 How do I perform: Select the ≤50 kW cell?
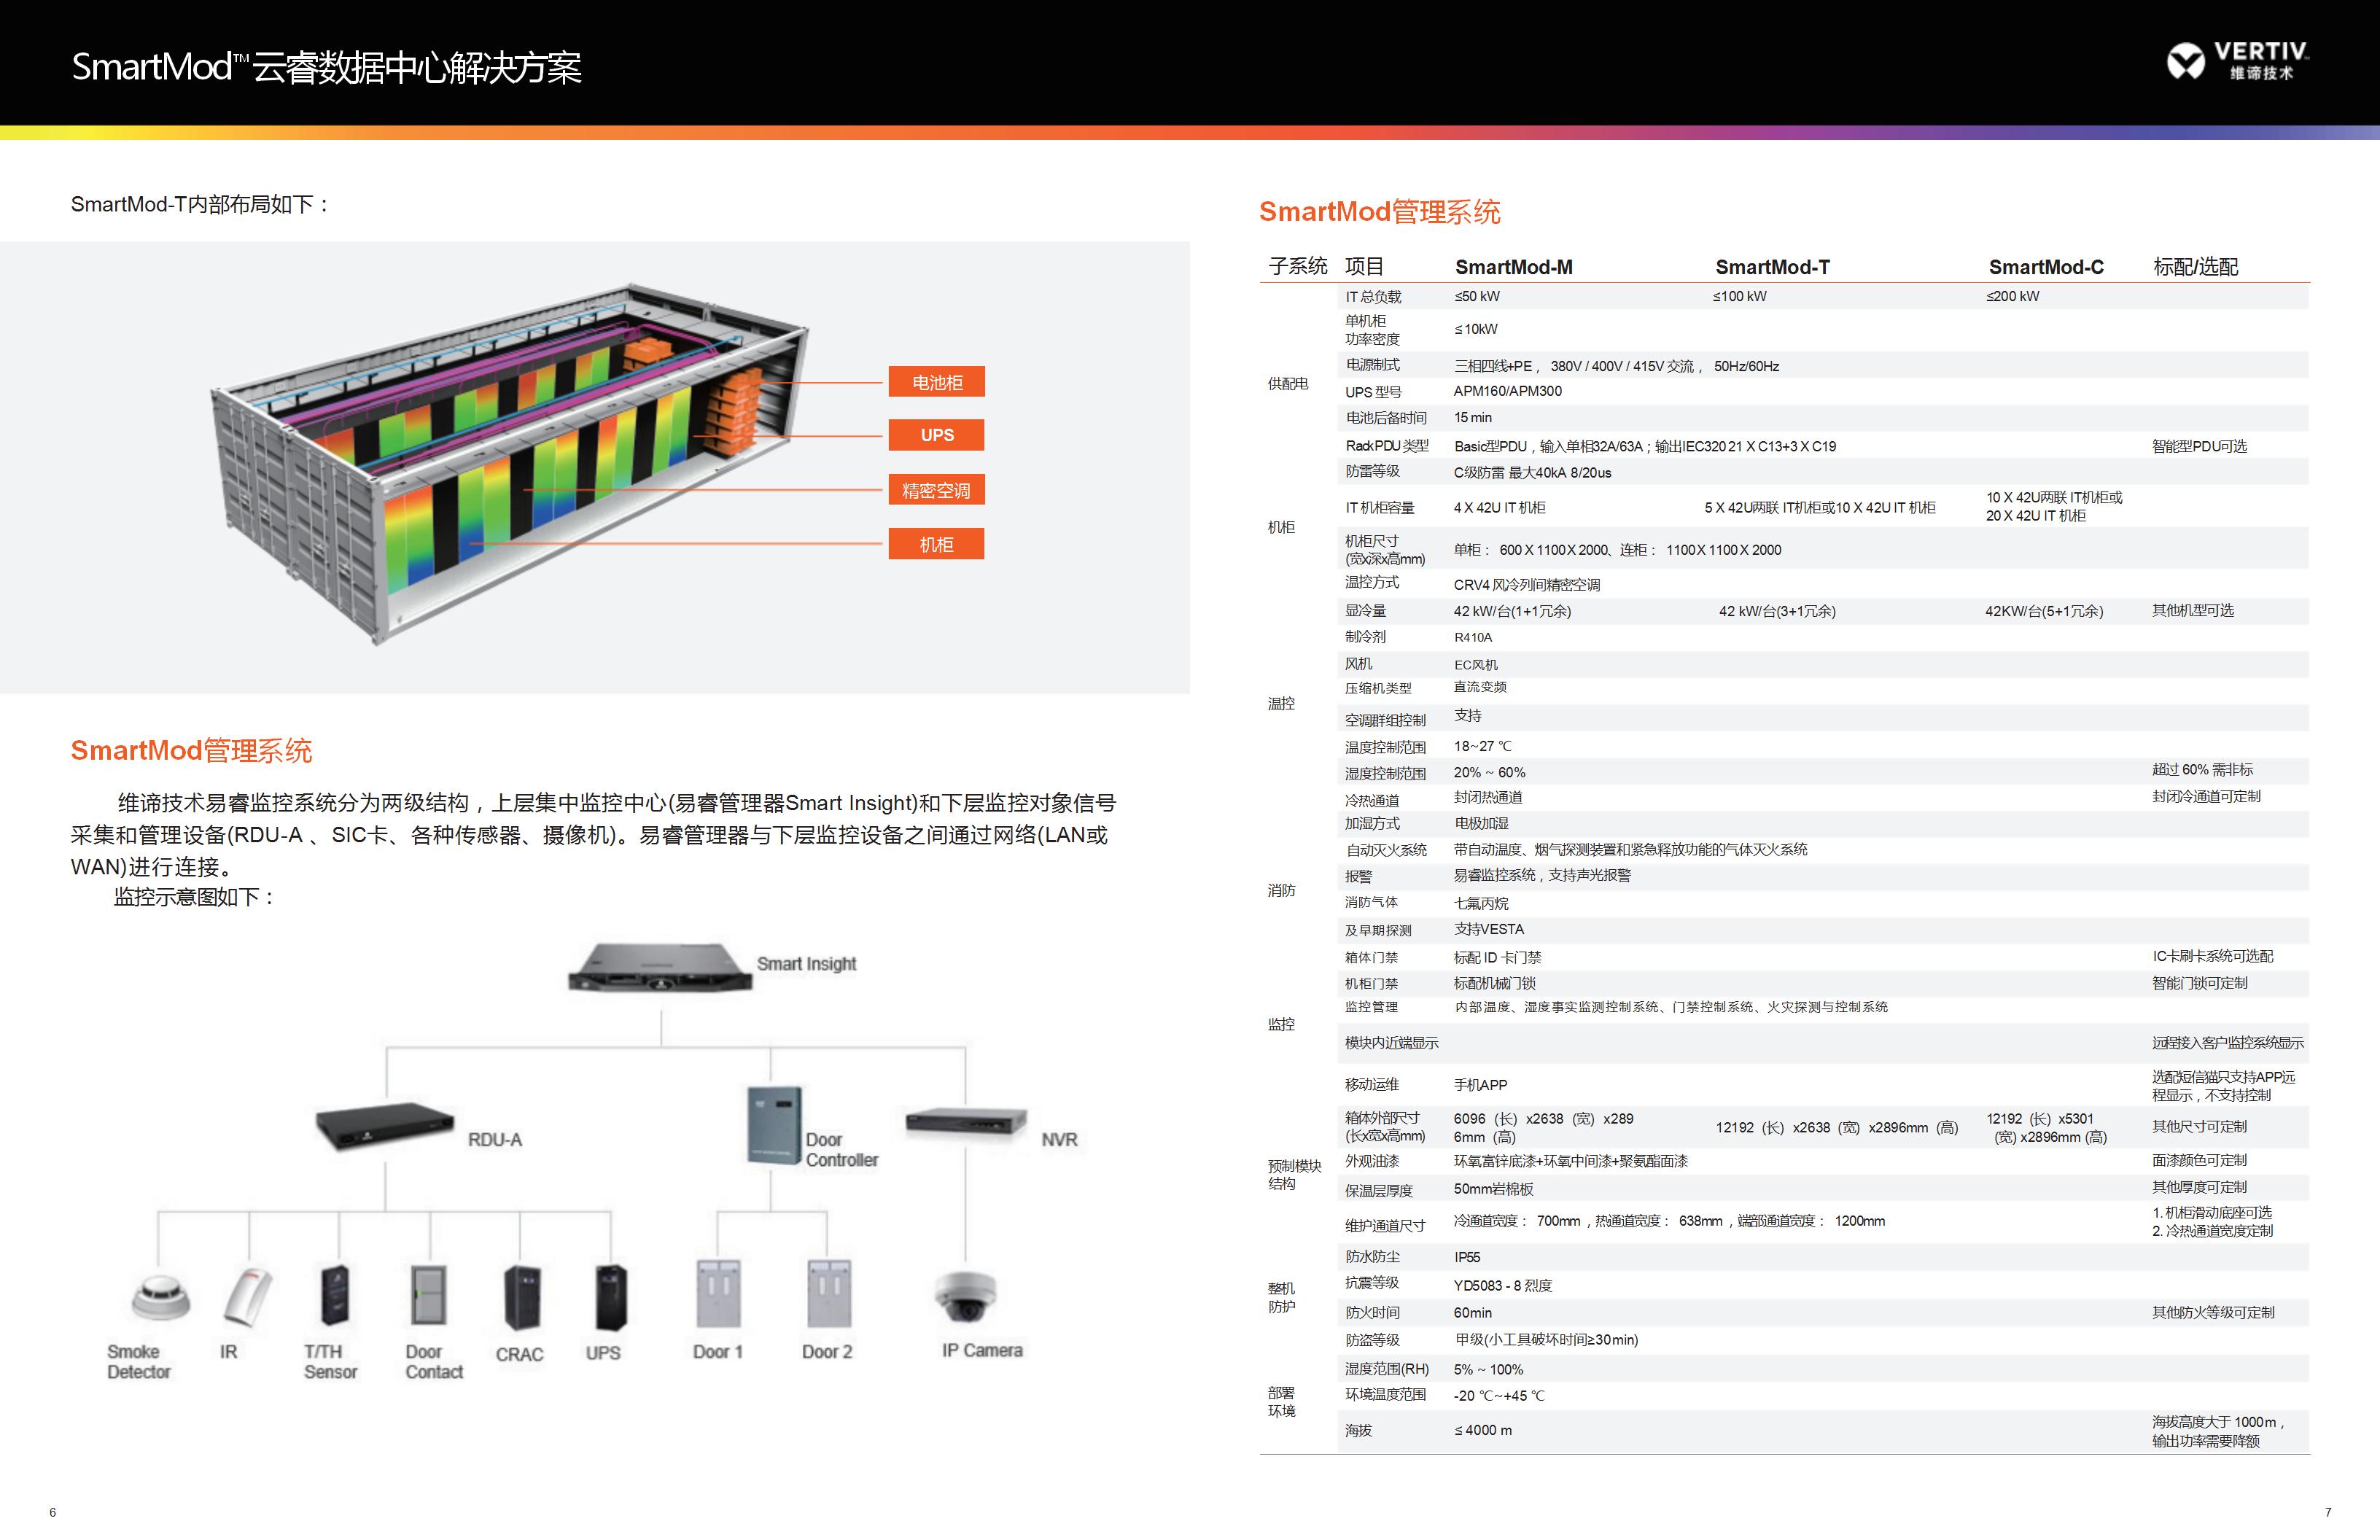(1477, 296)
